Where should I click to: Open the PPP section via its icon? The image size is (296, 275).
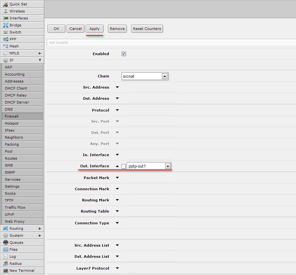coord(6,39)
